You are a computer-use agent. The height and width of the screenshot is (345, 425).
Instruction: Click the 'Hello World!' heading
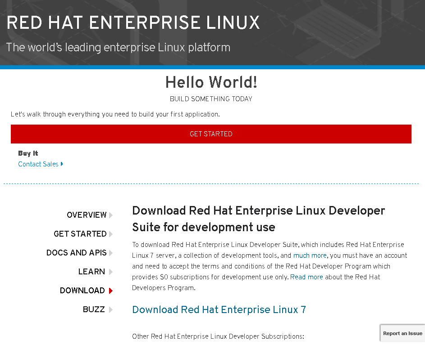point(211,82)
